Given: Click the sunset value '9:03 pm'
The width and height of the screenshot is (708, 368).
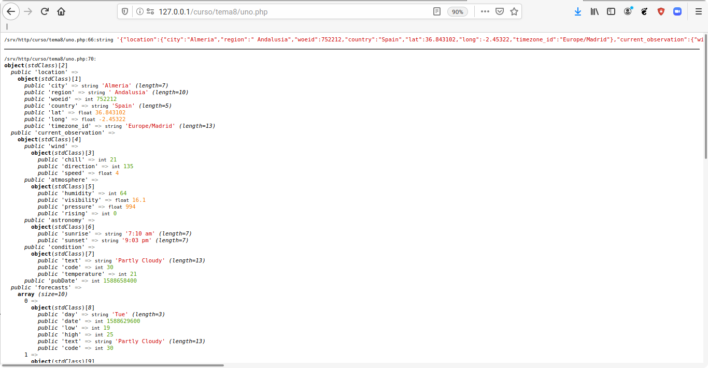Looking at the screenshot, I should click(x=137, y=240).
